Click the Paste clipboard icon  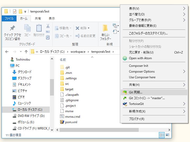[x=39, y=28]
